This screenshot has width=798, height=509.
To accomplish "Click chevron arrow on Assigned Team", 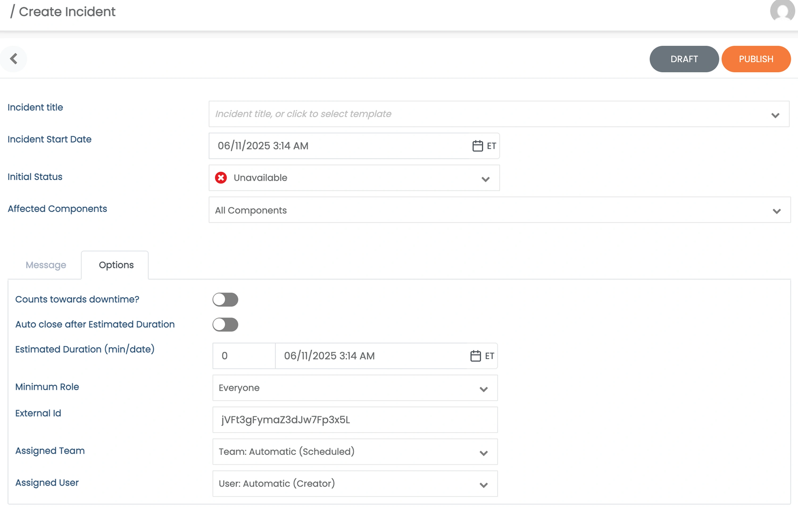I will pyautogui.click(x=484, y=453).
